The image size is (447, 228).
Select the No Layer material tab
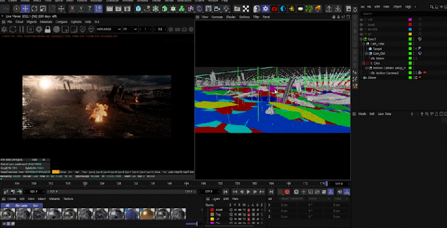(x=22, y=205)
